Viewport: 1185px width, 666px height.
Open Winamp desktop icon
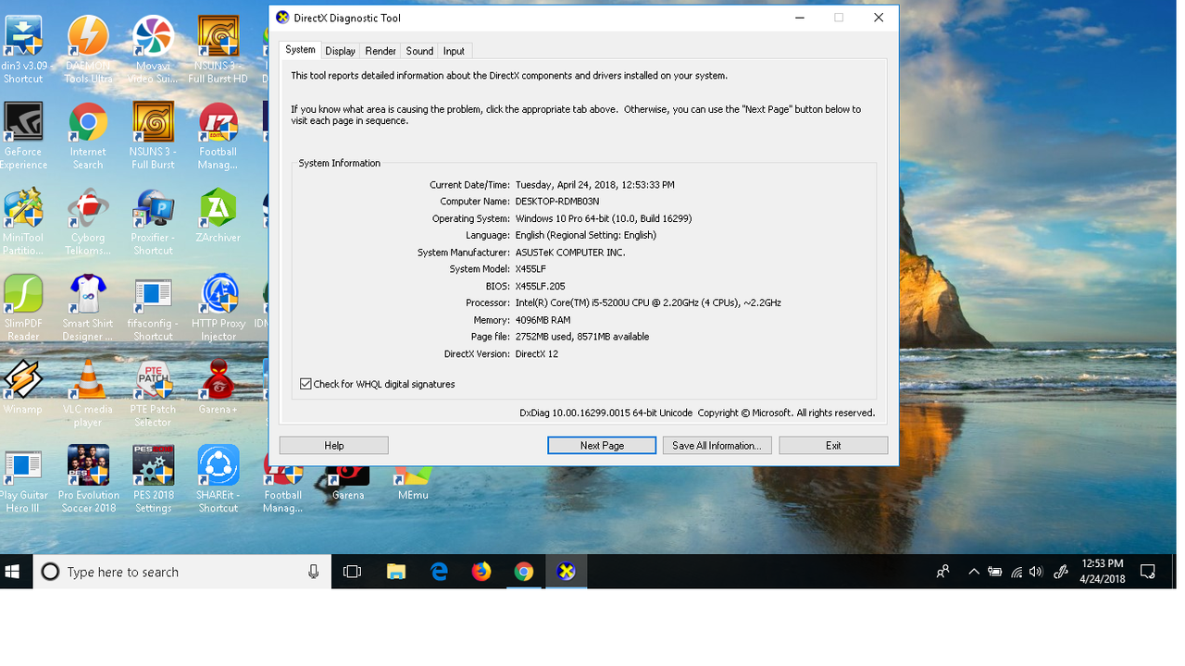(x=23, y=388)
